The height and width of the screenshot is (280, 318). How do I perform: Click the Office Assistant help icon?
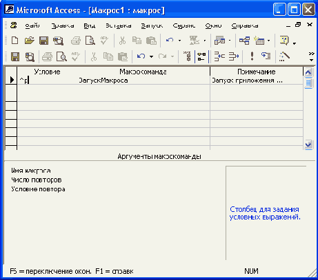click(x=284, y=41)
